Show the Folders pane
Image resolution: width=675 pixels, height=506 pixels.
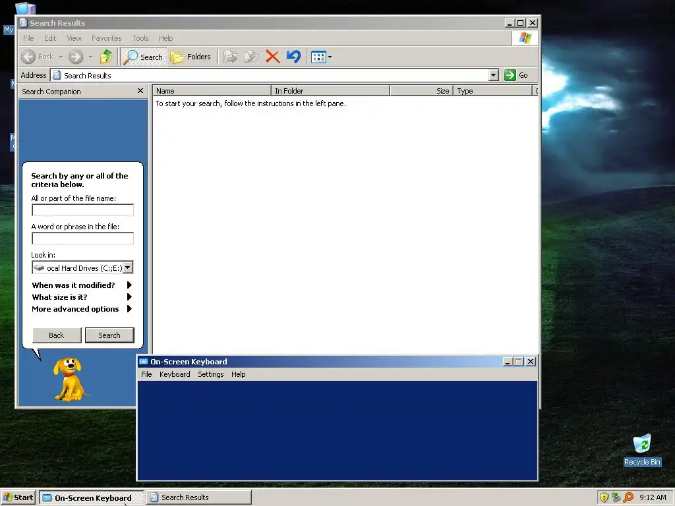[x=191, y=57]
